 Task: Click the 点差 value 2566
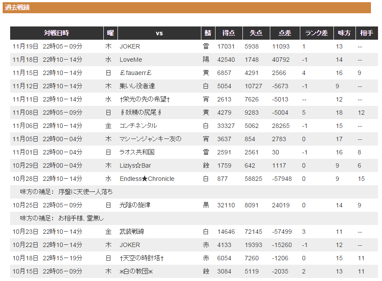279,73
